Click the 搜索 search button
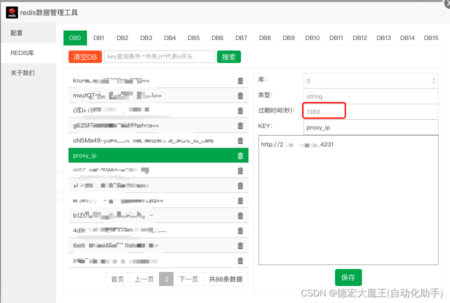 tap(228, 56)
